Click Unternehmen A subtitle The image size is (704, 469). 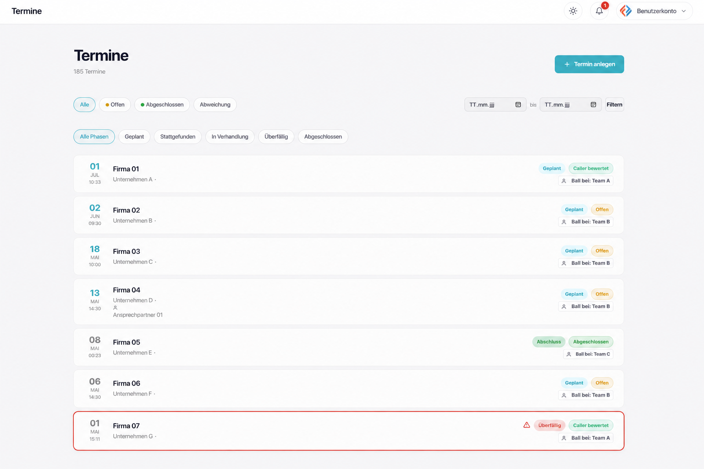click(x=133, y=180)
